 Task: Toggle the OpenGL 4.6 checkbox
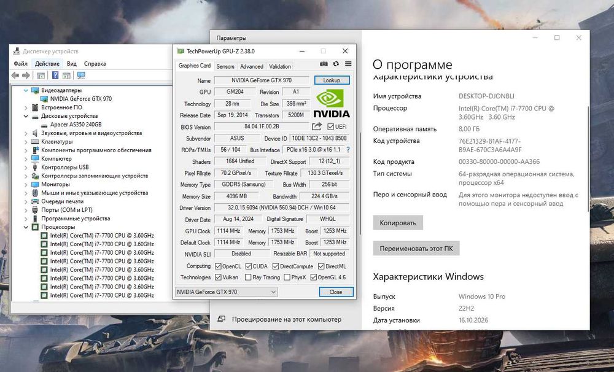(x=313, y=277)
